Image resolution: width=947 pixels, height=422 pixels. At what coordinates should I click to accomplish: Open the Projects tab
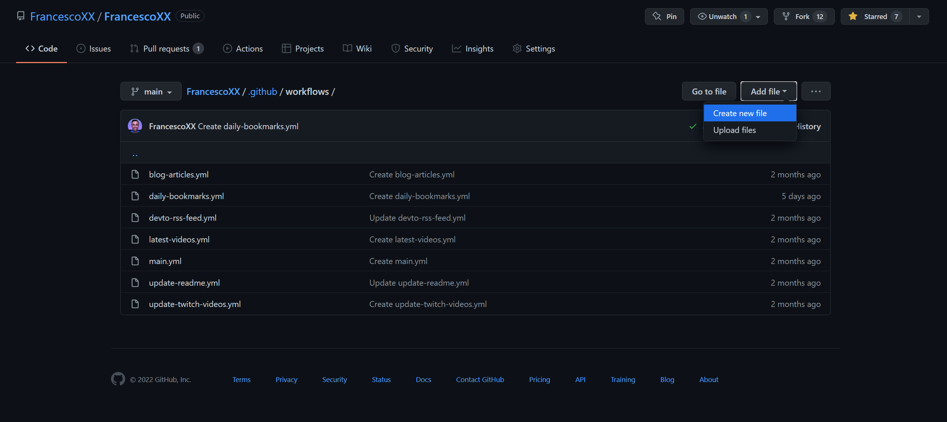tap(303, 49)
